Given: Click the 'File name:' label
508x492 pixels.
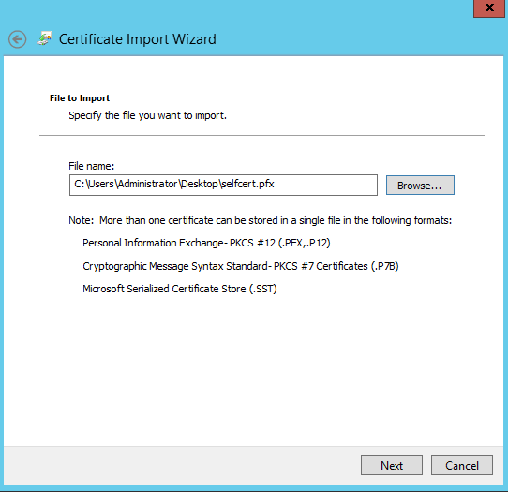Looking at the screenshot, I should (x=91, y=166).
